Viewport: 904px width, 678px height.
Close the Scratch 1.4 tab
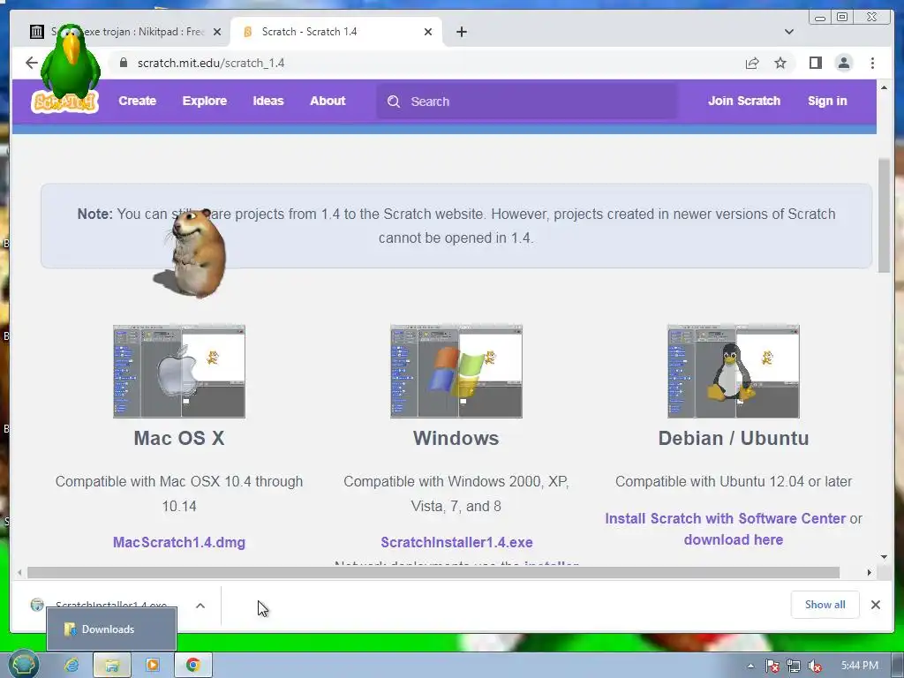(428, 32)
